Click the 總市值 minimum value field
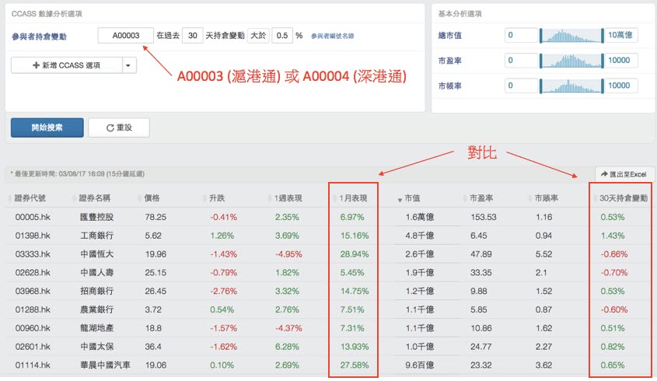 point(521,35)
